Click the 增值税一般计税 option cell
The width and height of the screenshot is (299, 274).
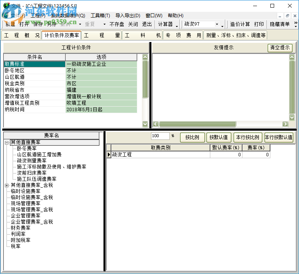(101, 96)
